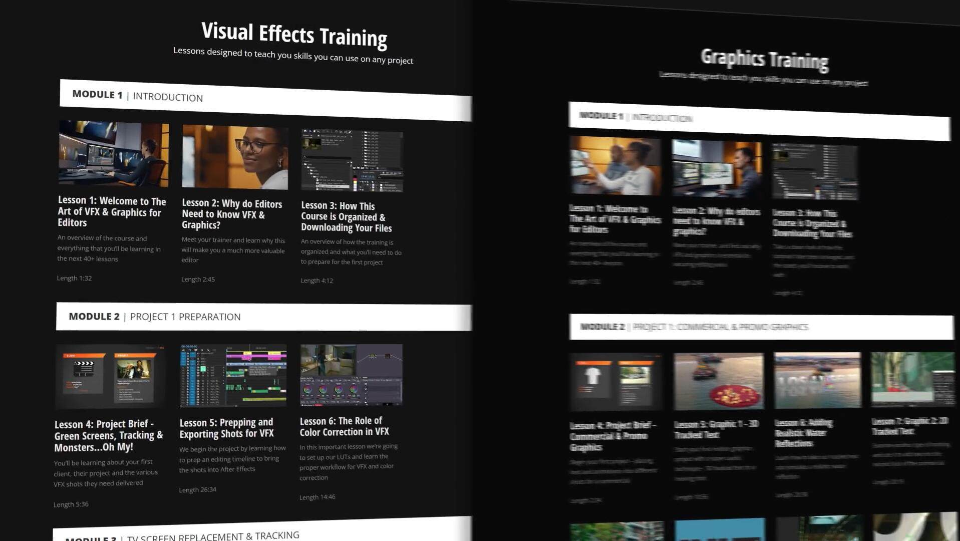The height and width of the screenshot is (541, 960).
Task: Open Lesson 6 color correction thumbnail
Action: pyautogui.click(x=351, y=374)
